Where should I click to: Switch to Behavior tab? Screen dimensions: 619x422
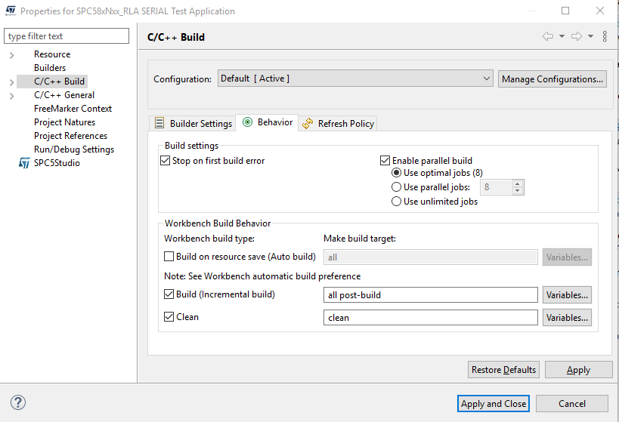point(268,122)
